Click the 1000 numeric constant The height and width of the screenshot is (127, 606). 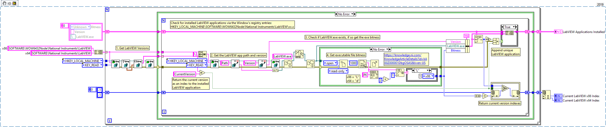tap(353, 63)
